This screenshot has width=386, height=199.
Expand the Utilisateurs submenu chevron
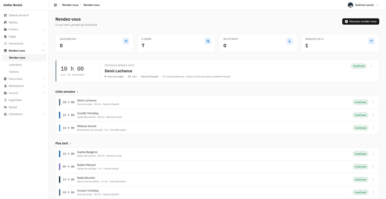pos(43,114)
